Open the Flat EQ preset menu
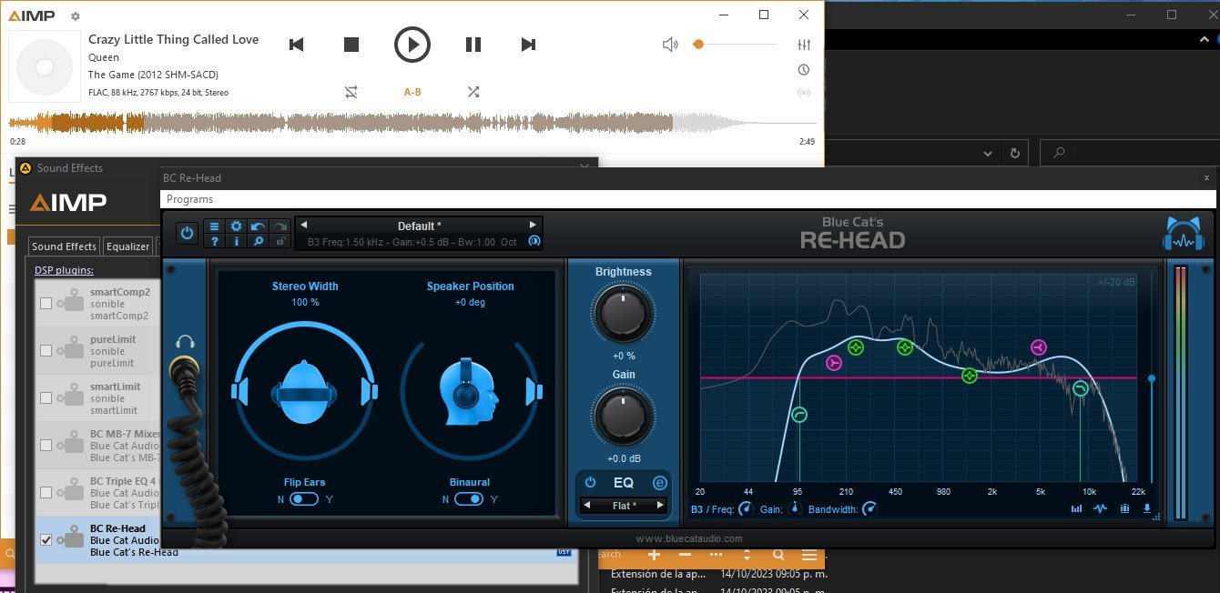1220x593 pixels. (x=624, y=505)
